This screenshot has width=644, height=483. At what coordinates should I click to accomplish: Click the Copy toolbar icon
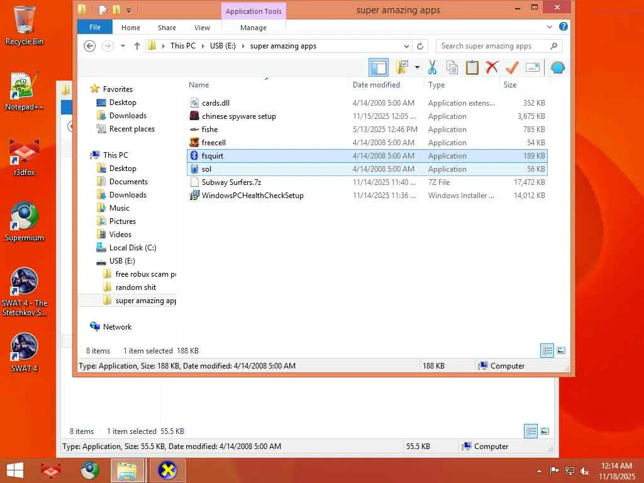[452, 67]
